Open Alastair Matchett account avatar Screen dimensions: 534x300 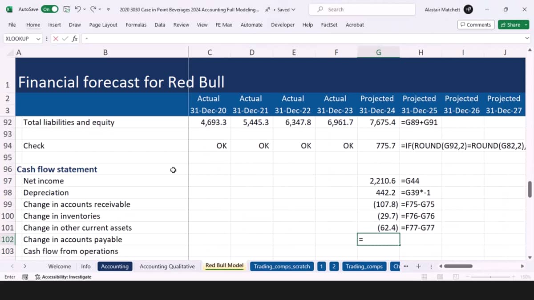pos(468,9)
